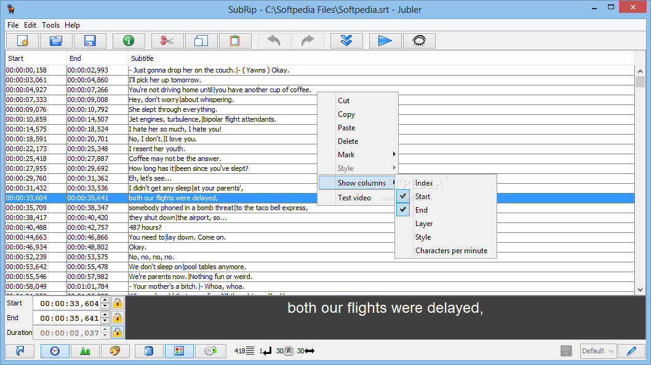Play the video with the blue triangle
Image resolution: width=651 pixels, height=365 pixels.
pos(385,41)
